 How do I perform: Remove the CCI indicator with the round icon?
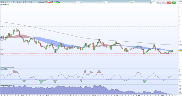[x=7, y=69]
